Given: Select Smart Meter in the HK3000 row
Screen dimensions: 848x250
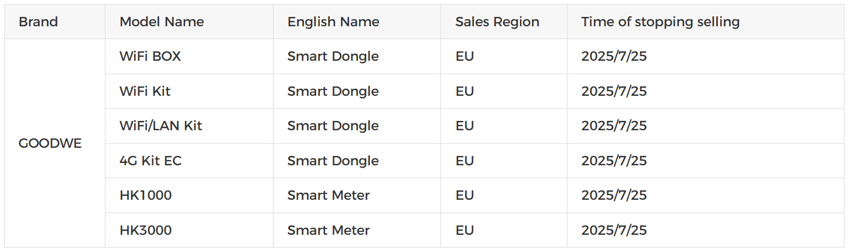Looking at the screenshot, I should 328,231.
